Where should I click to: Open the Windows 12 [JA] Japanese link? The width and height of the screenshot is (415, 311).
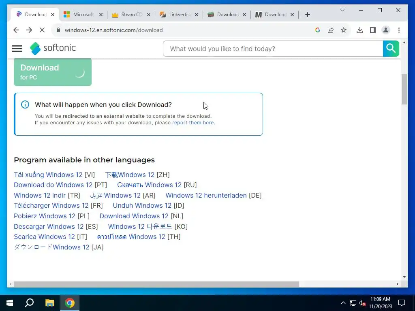(51, 247)
